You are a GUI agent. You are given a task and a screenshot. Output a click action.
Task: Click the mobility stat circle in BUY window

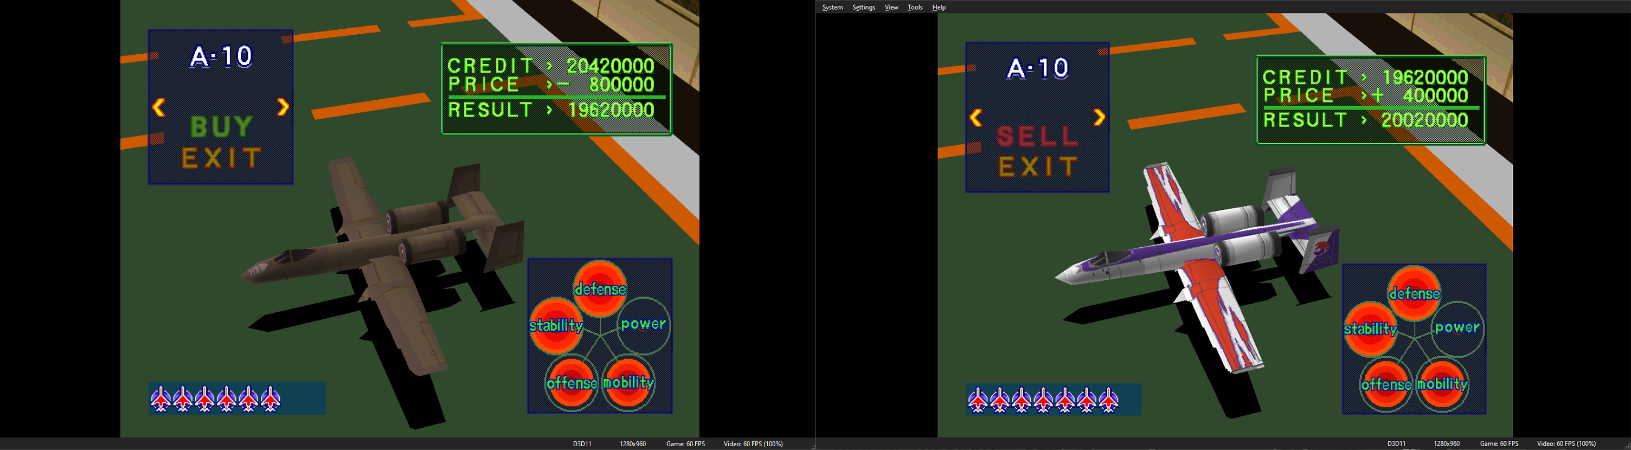click(628, 382)
